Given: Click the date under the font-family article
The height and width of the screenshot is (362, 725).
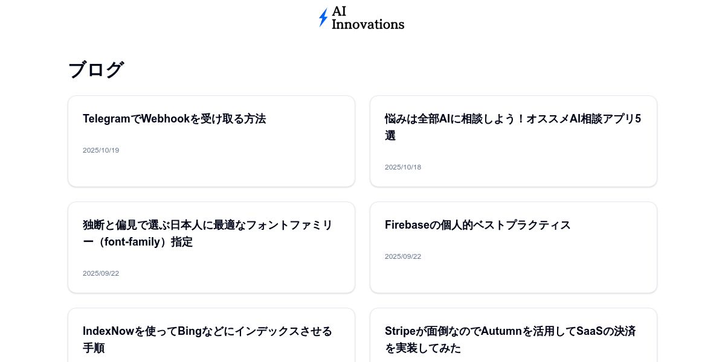Looking at the screenshot, I should 101,273.
